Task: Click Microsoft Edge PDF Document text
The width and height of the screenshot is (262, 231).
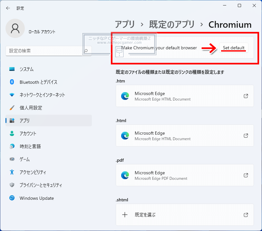Action: coord(161,178)
